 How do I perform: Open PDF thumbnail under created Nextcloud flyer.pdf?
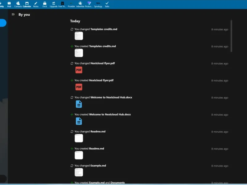[79, 87]
